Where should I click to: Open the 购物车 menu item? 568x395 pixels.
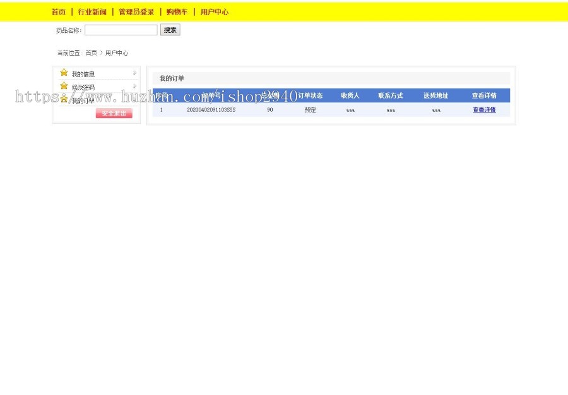(x=177, y=12)
